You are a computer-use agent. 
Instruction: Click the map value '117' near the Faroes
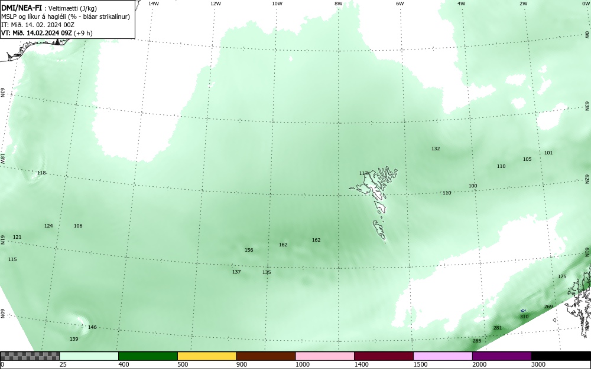tap(363, 173)
